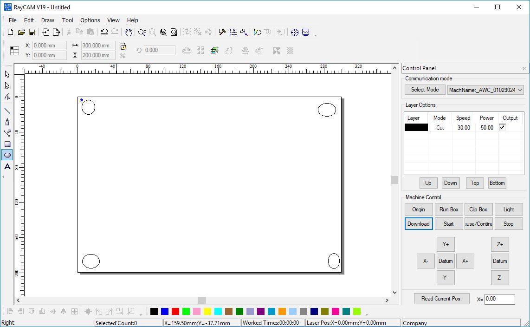530x327 pixels.
Task: Select the Rectangle drawing tool
Action: coord(7,144)
